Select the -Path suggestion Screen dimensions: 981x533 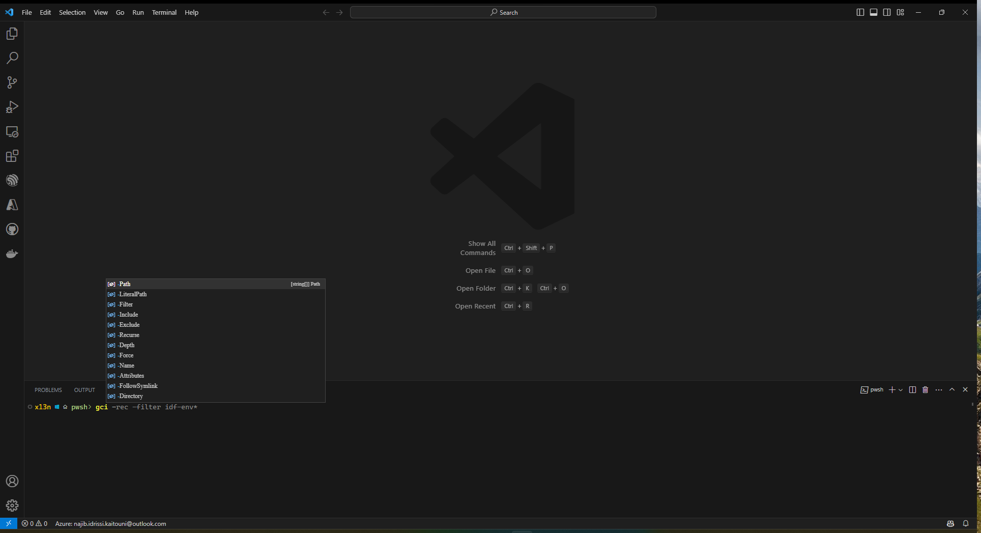tap(216, 284)
